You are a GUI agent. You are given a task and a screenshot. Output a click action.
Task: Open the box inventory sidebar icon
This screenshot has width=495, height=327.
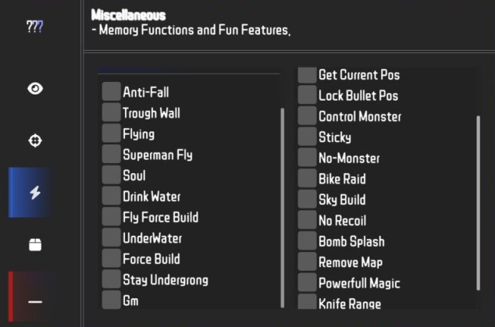[x=35, y=244]
